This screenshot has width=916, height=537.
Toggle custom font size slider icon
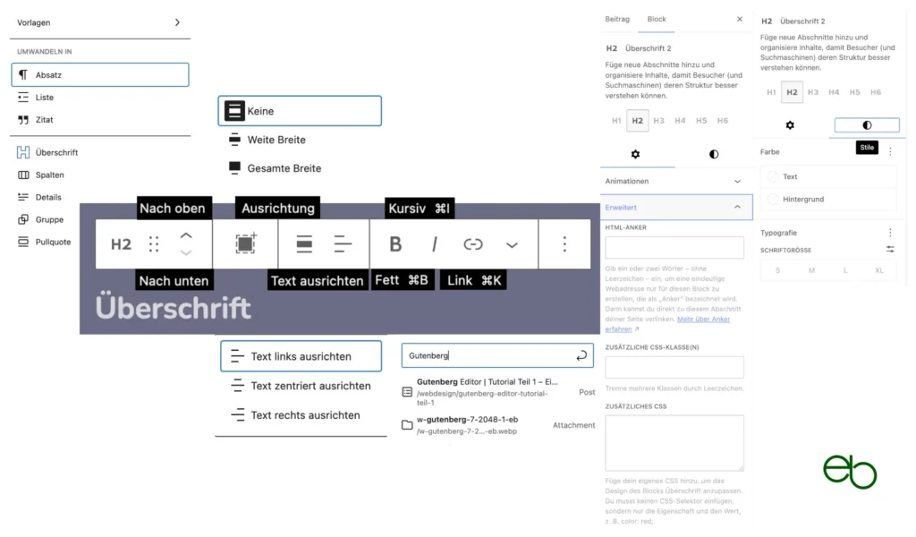pos(890,250)
